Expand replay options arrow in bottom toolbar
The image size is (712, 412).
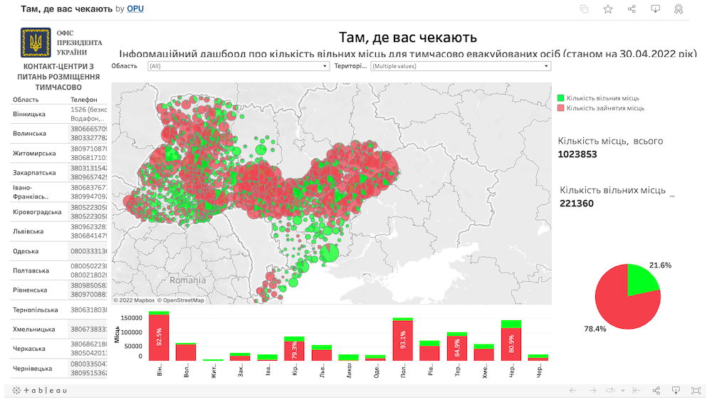622,391
